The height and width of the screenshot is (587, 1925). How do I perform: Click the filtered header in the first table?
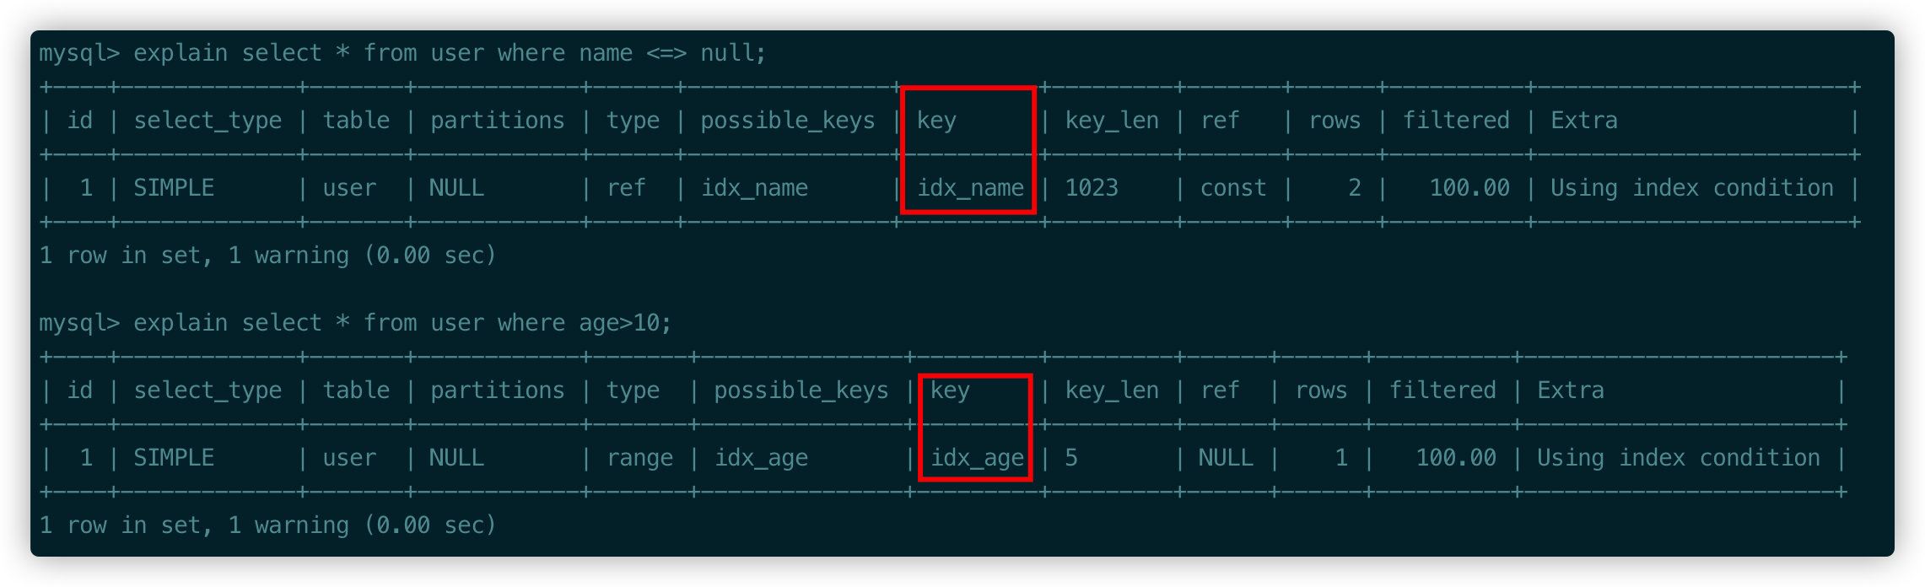click(1456, 121)
